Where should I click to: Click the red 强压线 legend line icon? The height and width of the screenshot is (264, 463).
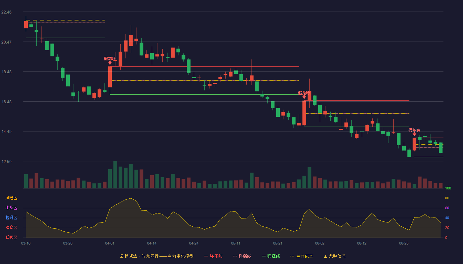206,256
